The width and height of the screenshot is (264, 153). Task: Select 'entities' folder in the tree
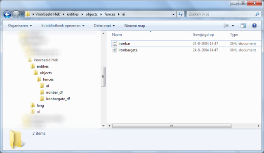[43, 66]
